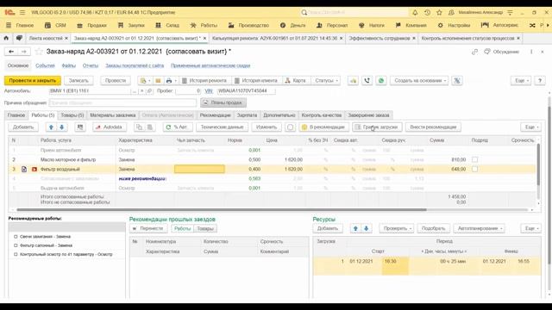Switch recommendations toggle to Товары
The height and width of the screenshot is (310, 552).
click(x=205, y=228)
